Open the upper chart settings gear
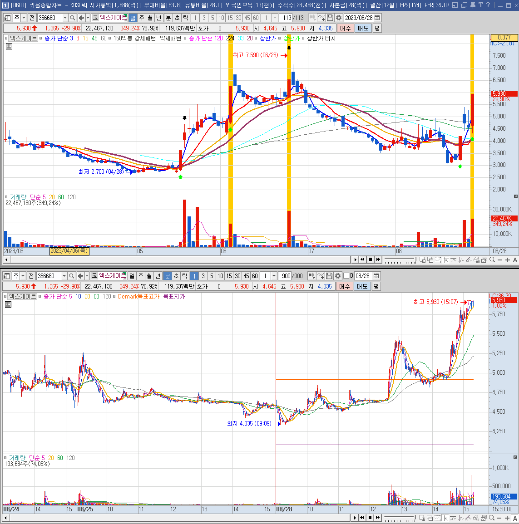The height and width of the screenshot is (524, 519). click(x=339, y=18)
